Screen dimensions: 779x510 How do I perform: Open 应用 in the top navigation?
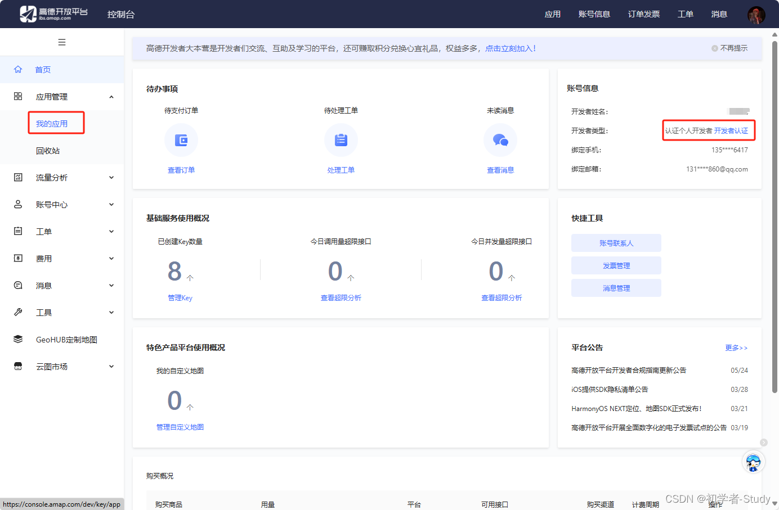tap(553, 14)
